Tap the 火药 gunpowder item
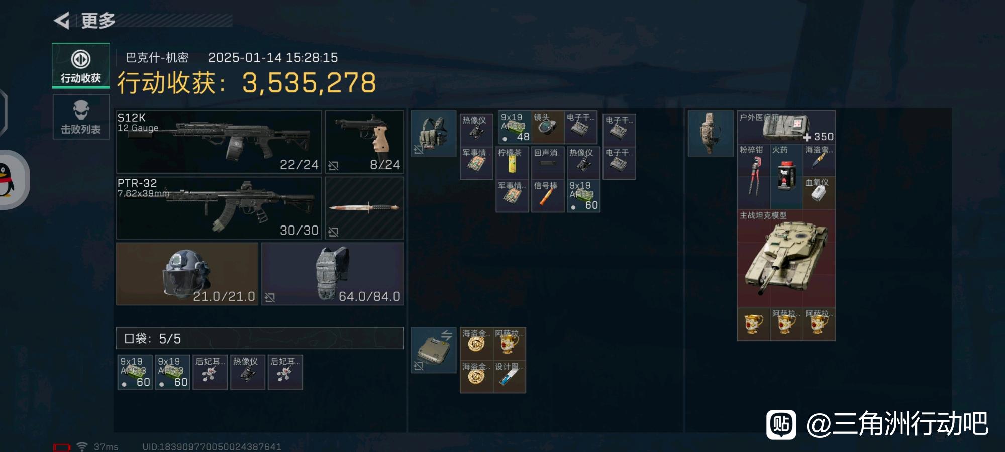Viewport: 1005px width, 452px height. pyautogui.click(x=786, y=176)
